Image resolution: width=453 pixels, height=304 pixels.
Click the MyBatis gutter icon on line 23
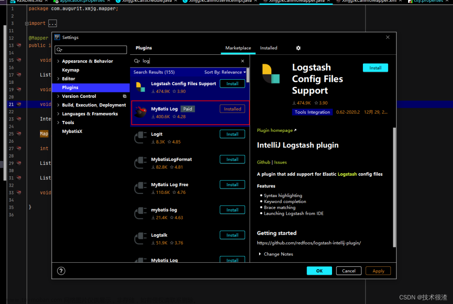coord(19,119)
